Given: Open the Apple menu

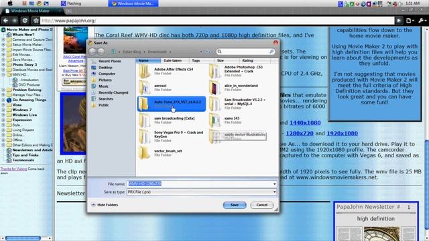Looking at the screenshot, I should tap(10, 3).
